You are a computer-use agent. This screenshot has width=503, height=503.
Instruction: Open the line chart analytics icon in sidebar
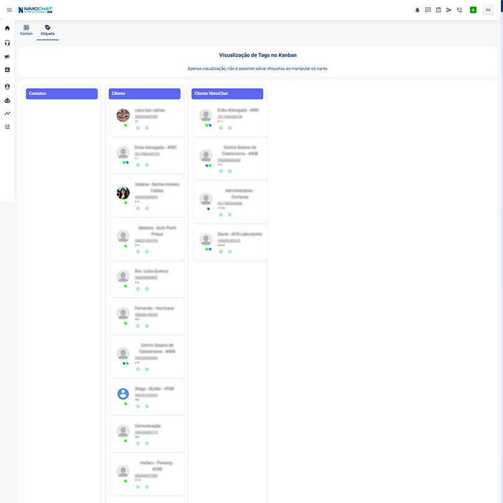click(7, 113)
